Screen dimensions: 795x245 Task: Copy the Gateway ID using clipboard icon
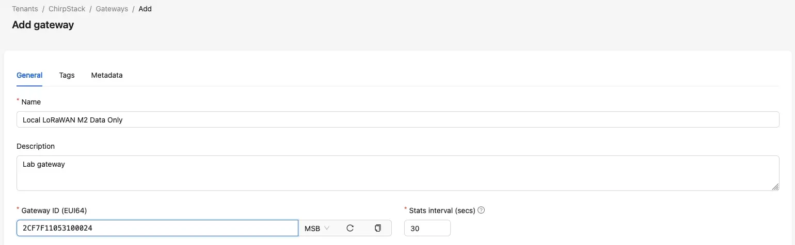(377, 228)
